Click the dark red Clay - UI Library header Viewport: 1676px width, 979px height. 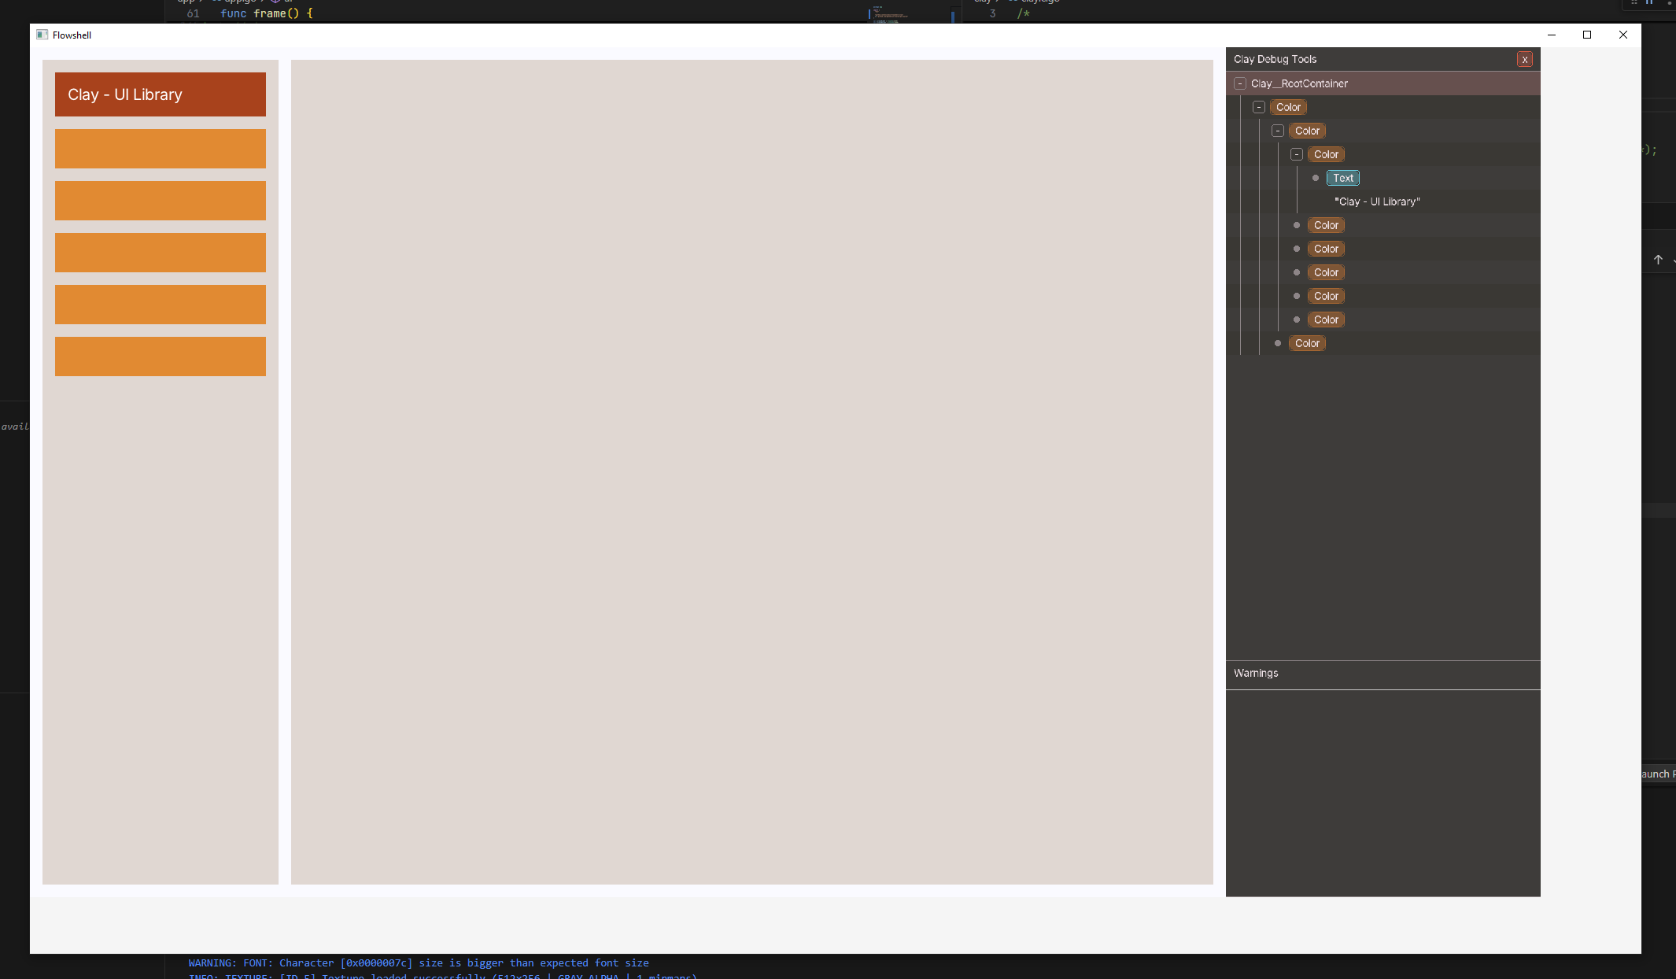[161, 94]
